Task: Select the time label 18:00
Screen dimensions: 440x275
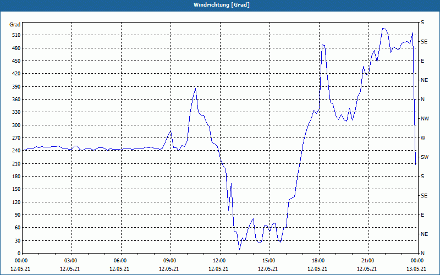Action: click(317, 261)
